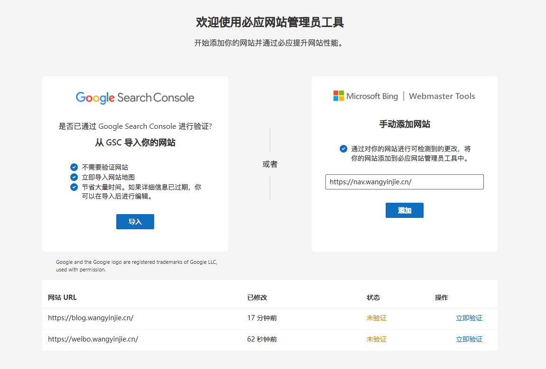
Task: Click checkmark icon beside 不需要验证网站
Action: 74,167
